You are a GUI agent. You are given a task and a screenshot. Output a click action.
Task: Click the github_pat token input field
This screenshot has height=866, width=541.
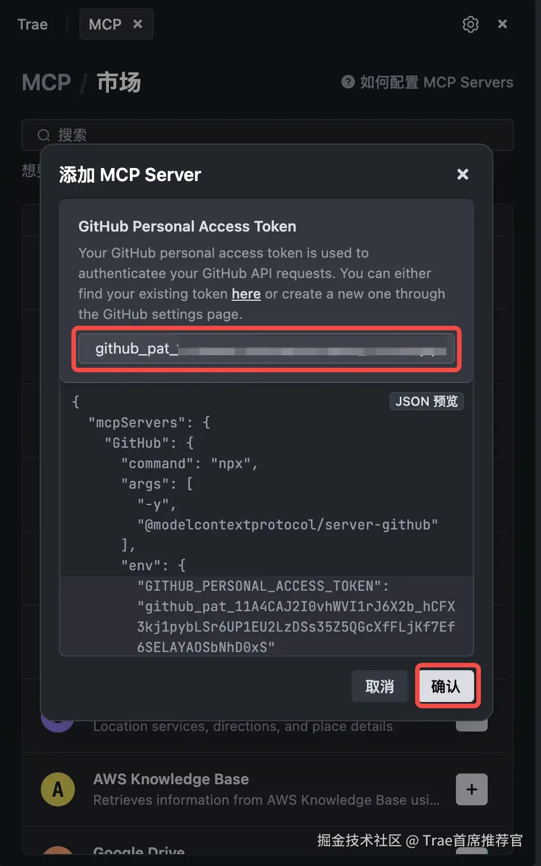click(x=267, y=348)
